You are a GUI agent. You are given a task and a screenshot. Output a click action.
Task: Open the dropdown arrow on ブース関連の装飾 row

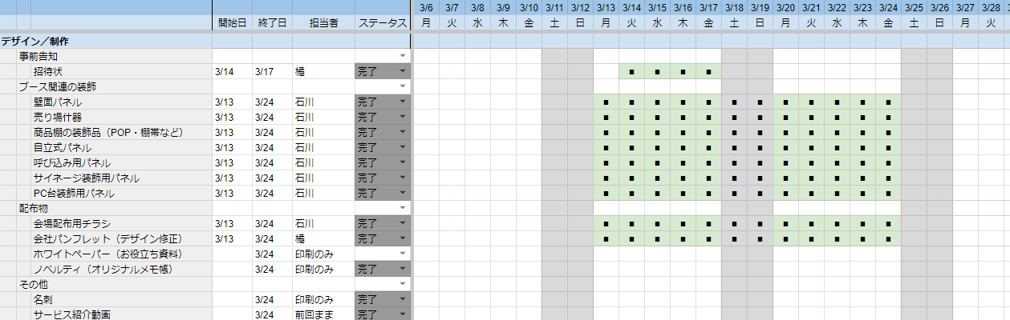point(403,87)
